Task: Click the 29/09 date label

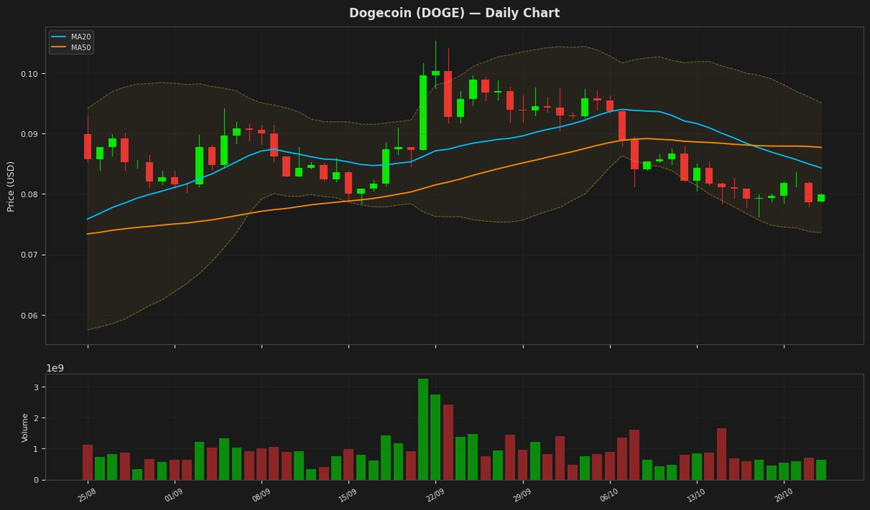Action: pos(521,495)
